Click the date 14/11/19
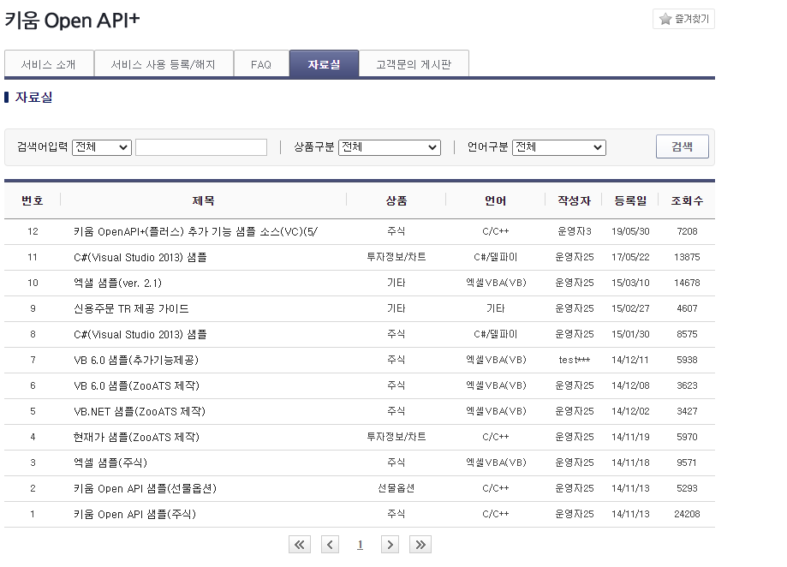The height and width of the screenshot is (567, 787). pos(630,437)
